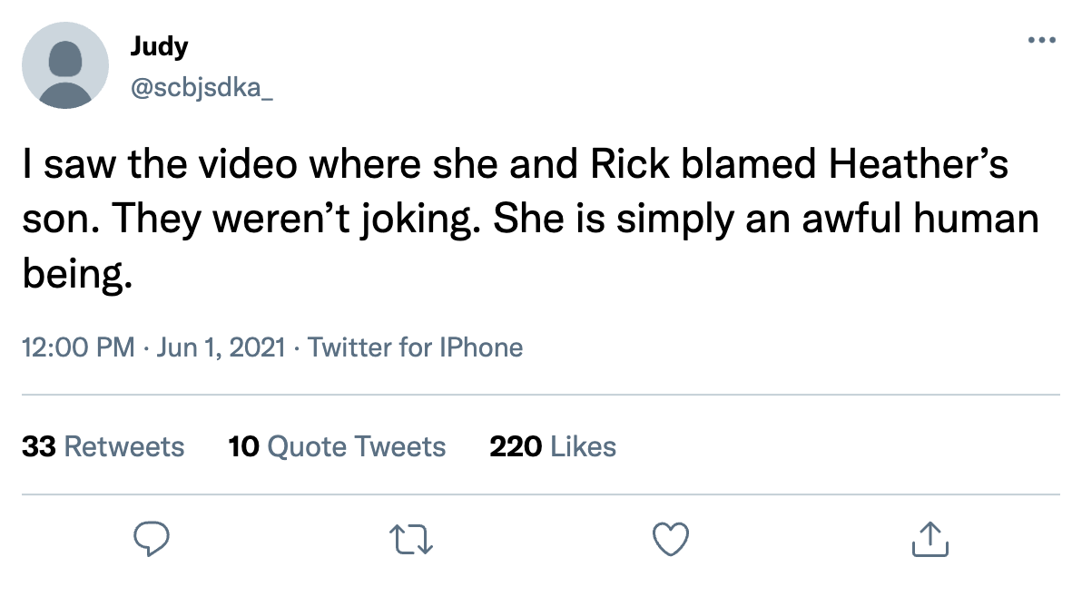Click Judy's default profile avatar
The image size is (1082, 606).
click(x=65, y=65)
